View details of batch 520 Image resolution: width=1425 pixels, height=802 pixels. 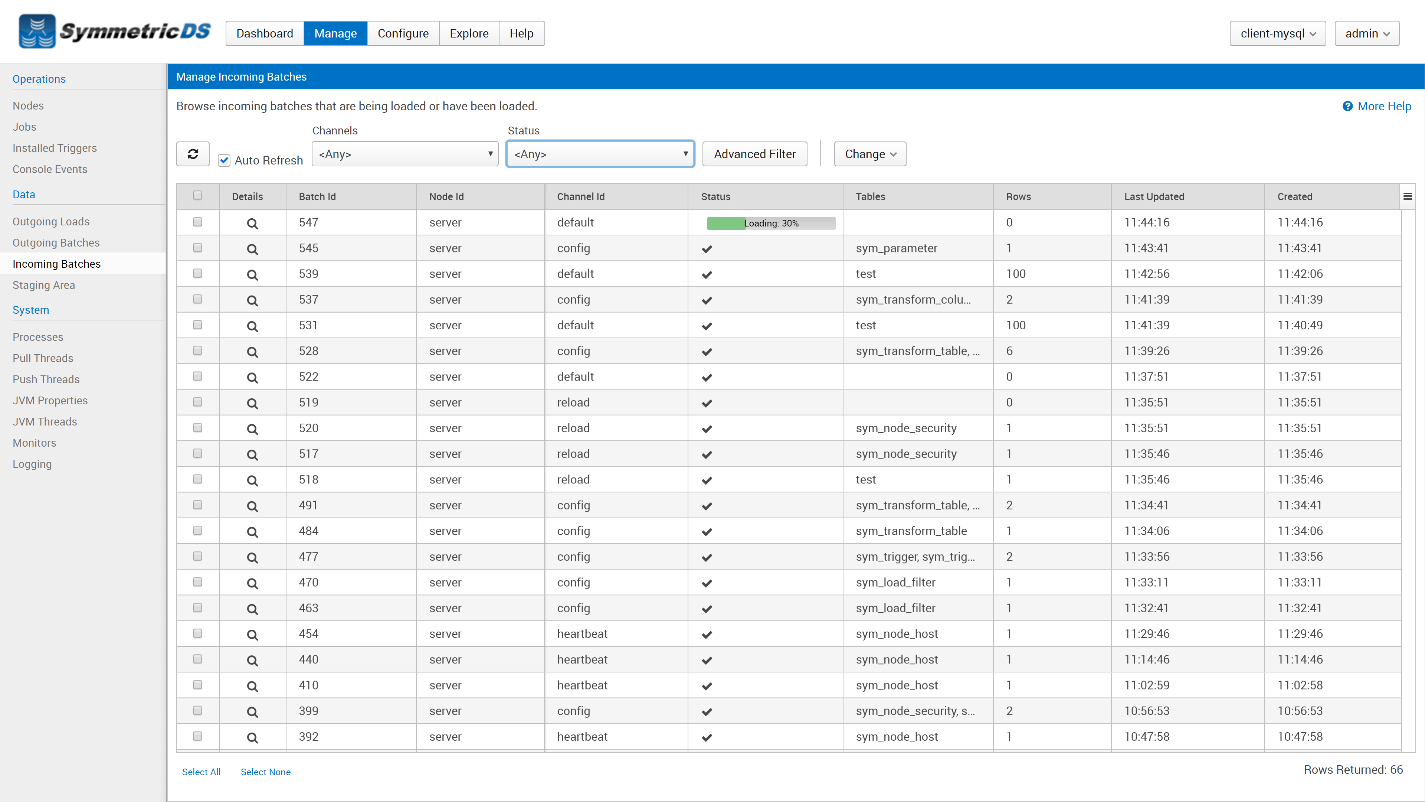(x=252, y=429)
